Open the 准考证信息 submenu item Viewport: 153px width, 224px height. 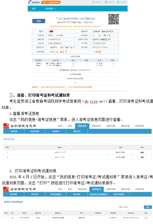coord(35,131)
